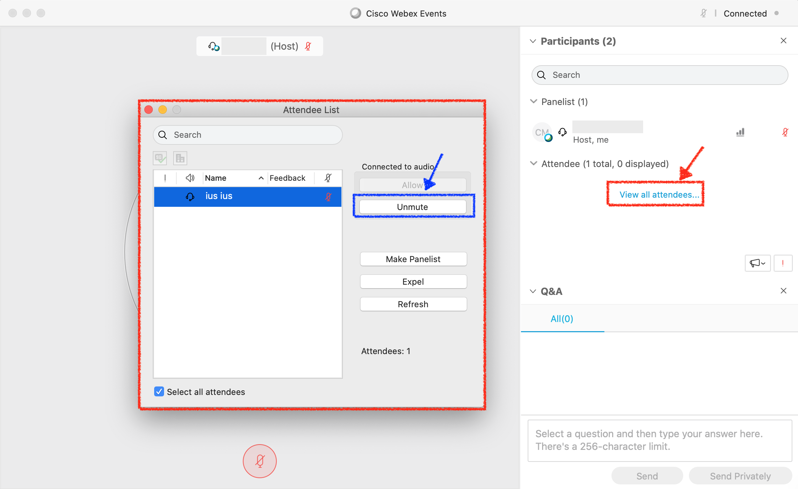Collapse the Panelist (1) section

[x=534, y=101]
